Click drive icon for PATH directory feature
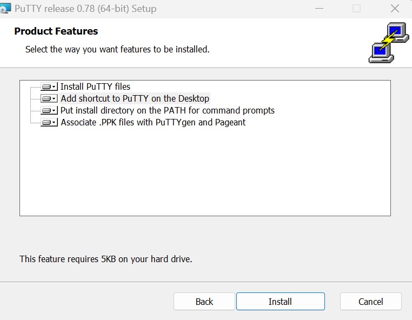 pyautogui.click(x=46, y=110)
